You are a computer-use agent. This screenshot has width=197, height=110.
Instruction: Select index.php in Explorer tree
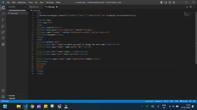(17, 13)
